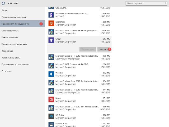Select Приложения и возможности in the sidebar
The width and height of the screenshot is (169, 127).
tap(22, 24)
